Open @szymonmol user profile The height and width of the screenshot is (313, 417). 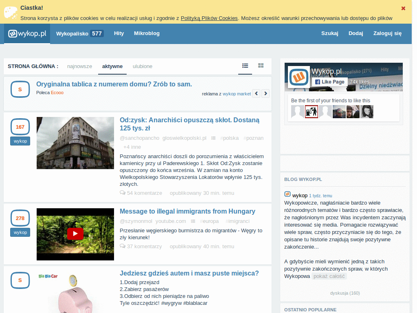pos(136,221)
